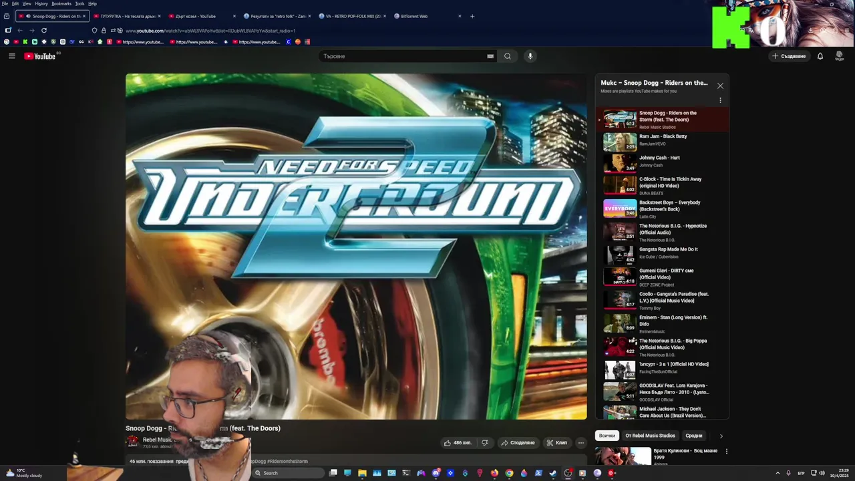Image resolution: width=855 pixels, height=481 pixels.
Task: Play C-Block - Time Is Tickin Away
Action: click(661, 185)
